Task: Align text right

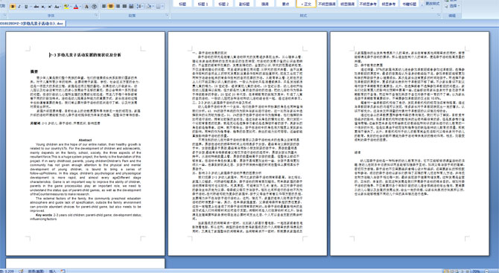Action: click(x=118, y=6)
